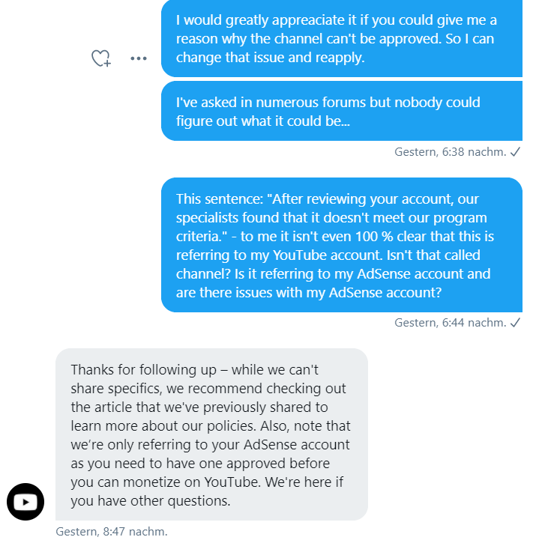536x546 pixels.
Task: Click the checkmark beside the 6:38 timestamp
Action: (x=515, y=151)
